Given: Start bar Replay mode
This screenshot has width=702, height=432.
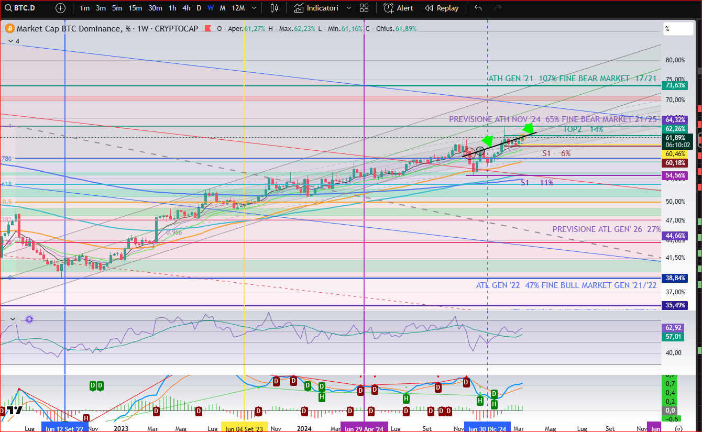Looking at the screenshot, I should pos(442,8).
